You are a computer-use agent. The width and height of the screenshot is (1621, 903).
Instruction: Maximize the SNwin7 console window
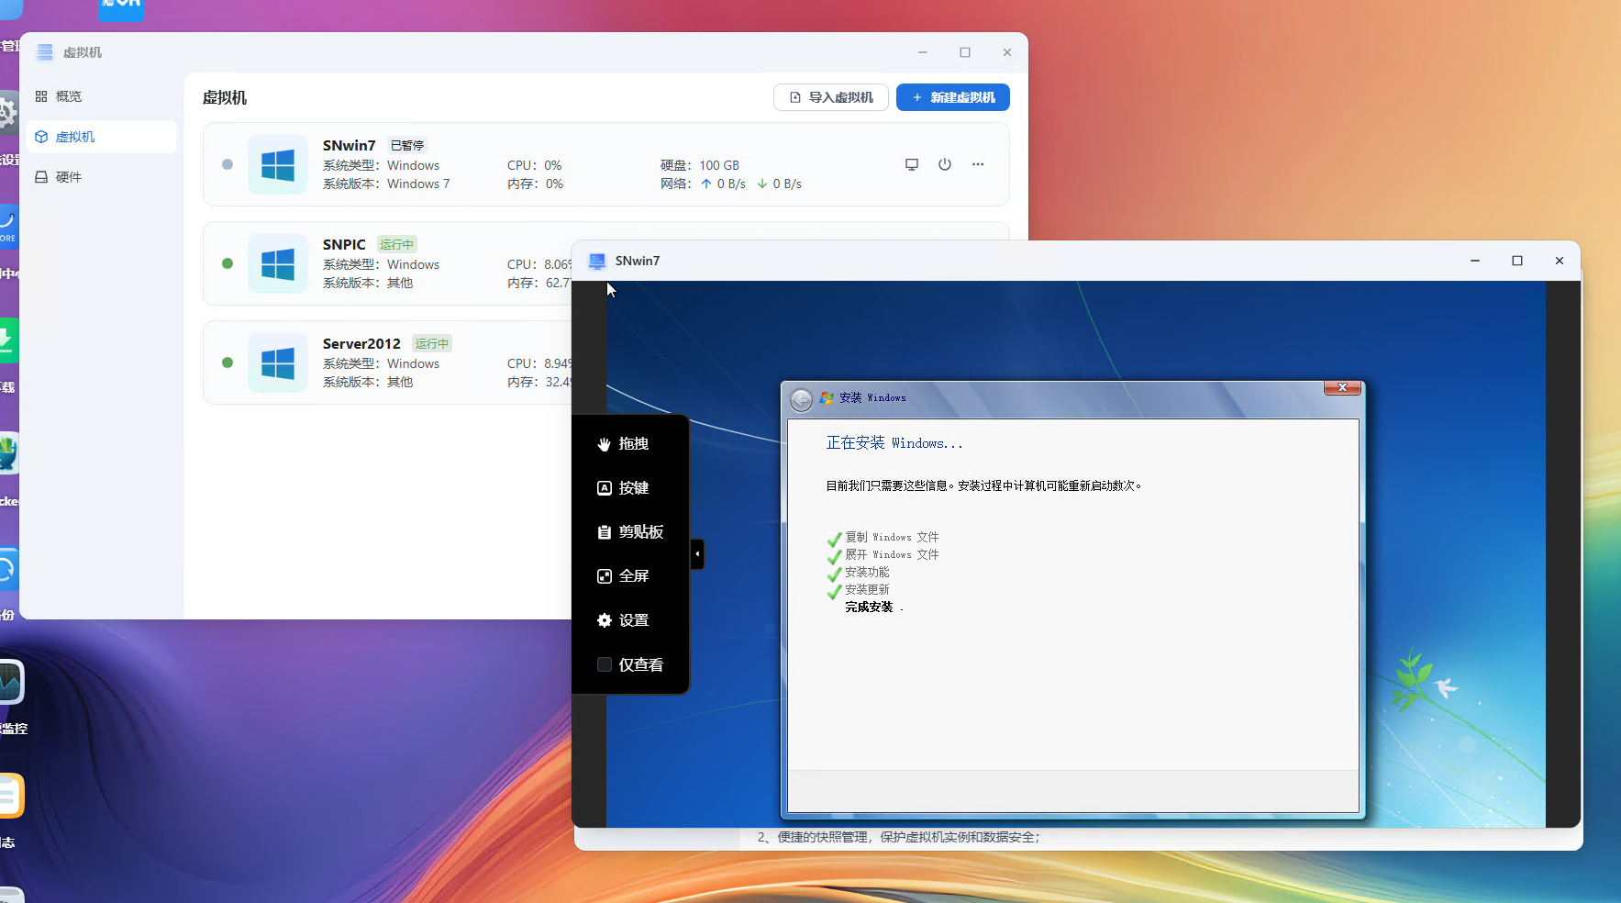1516,261
